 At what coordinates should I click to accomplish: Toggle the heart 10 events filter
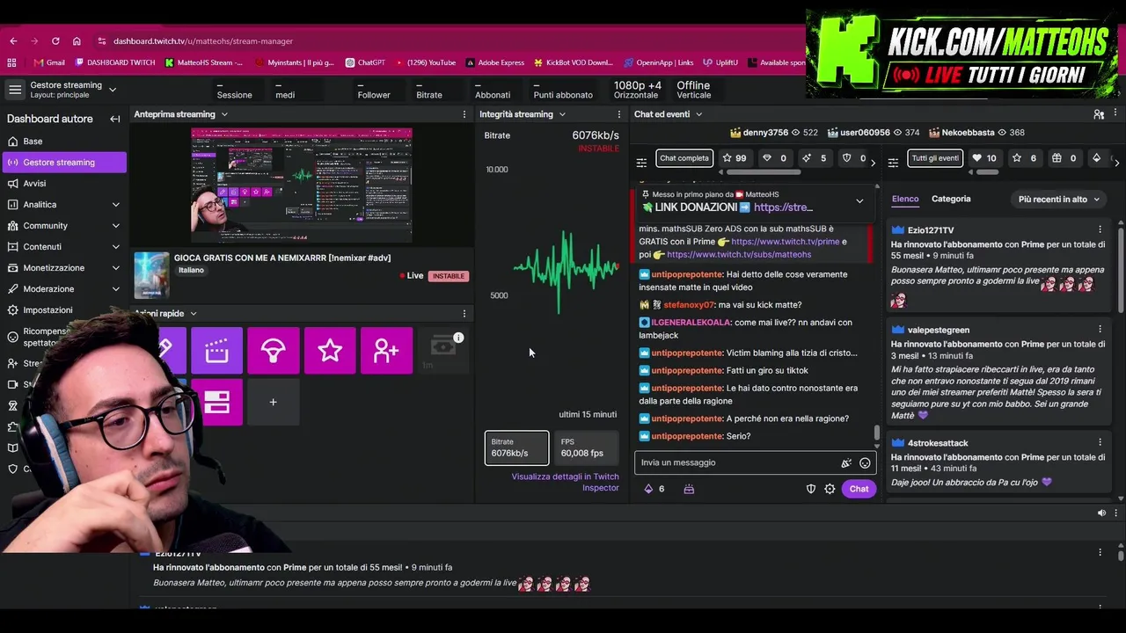pos(984,158)
